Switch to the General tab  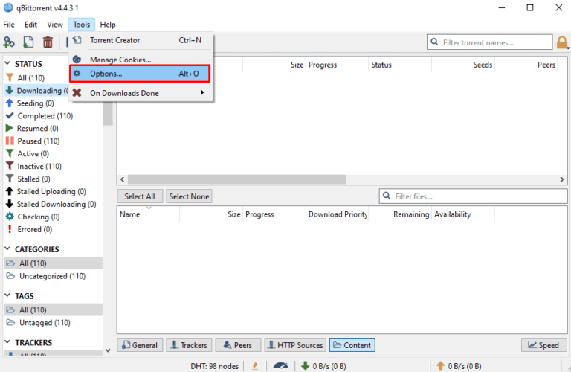point(140,345)
